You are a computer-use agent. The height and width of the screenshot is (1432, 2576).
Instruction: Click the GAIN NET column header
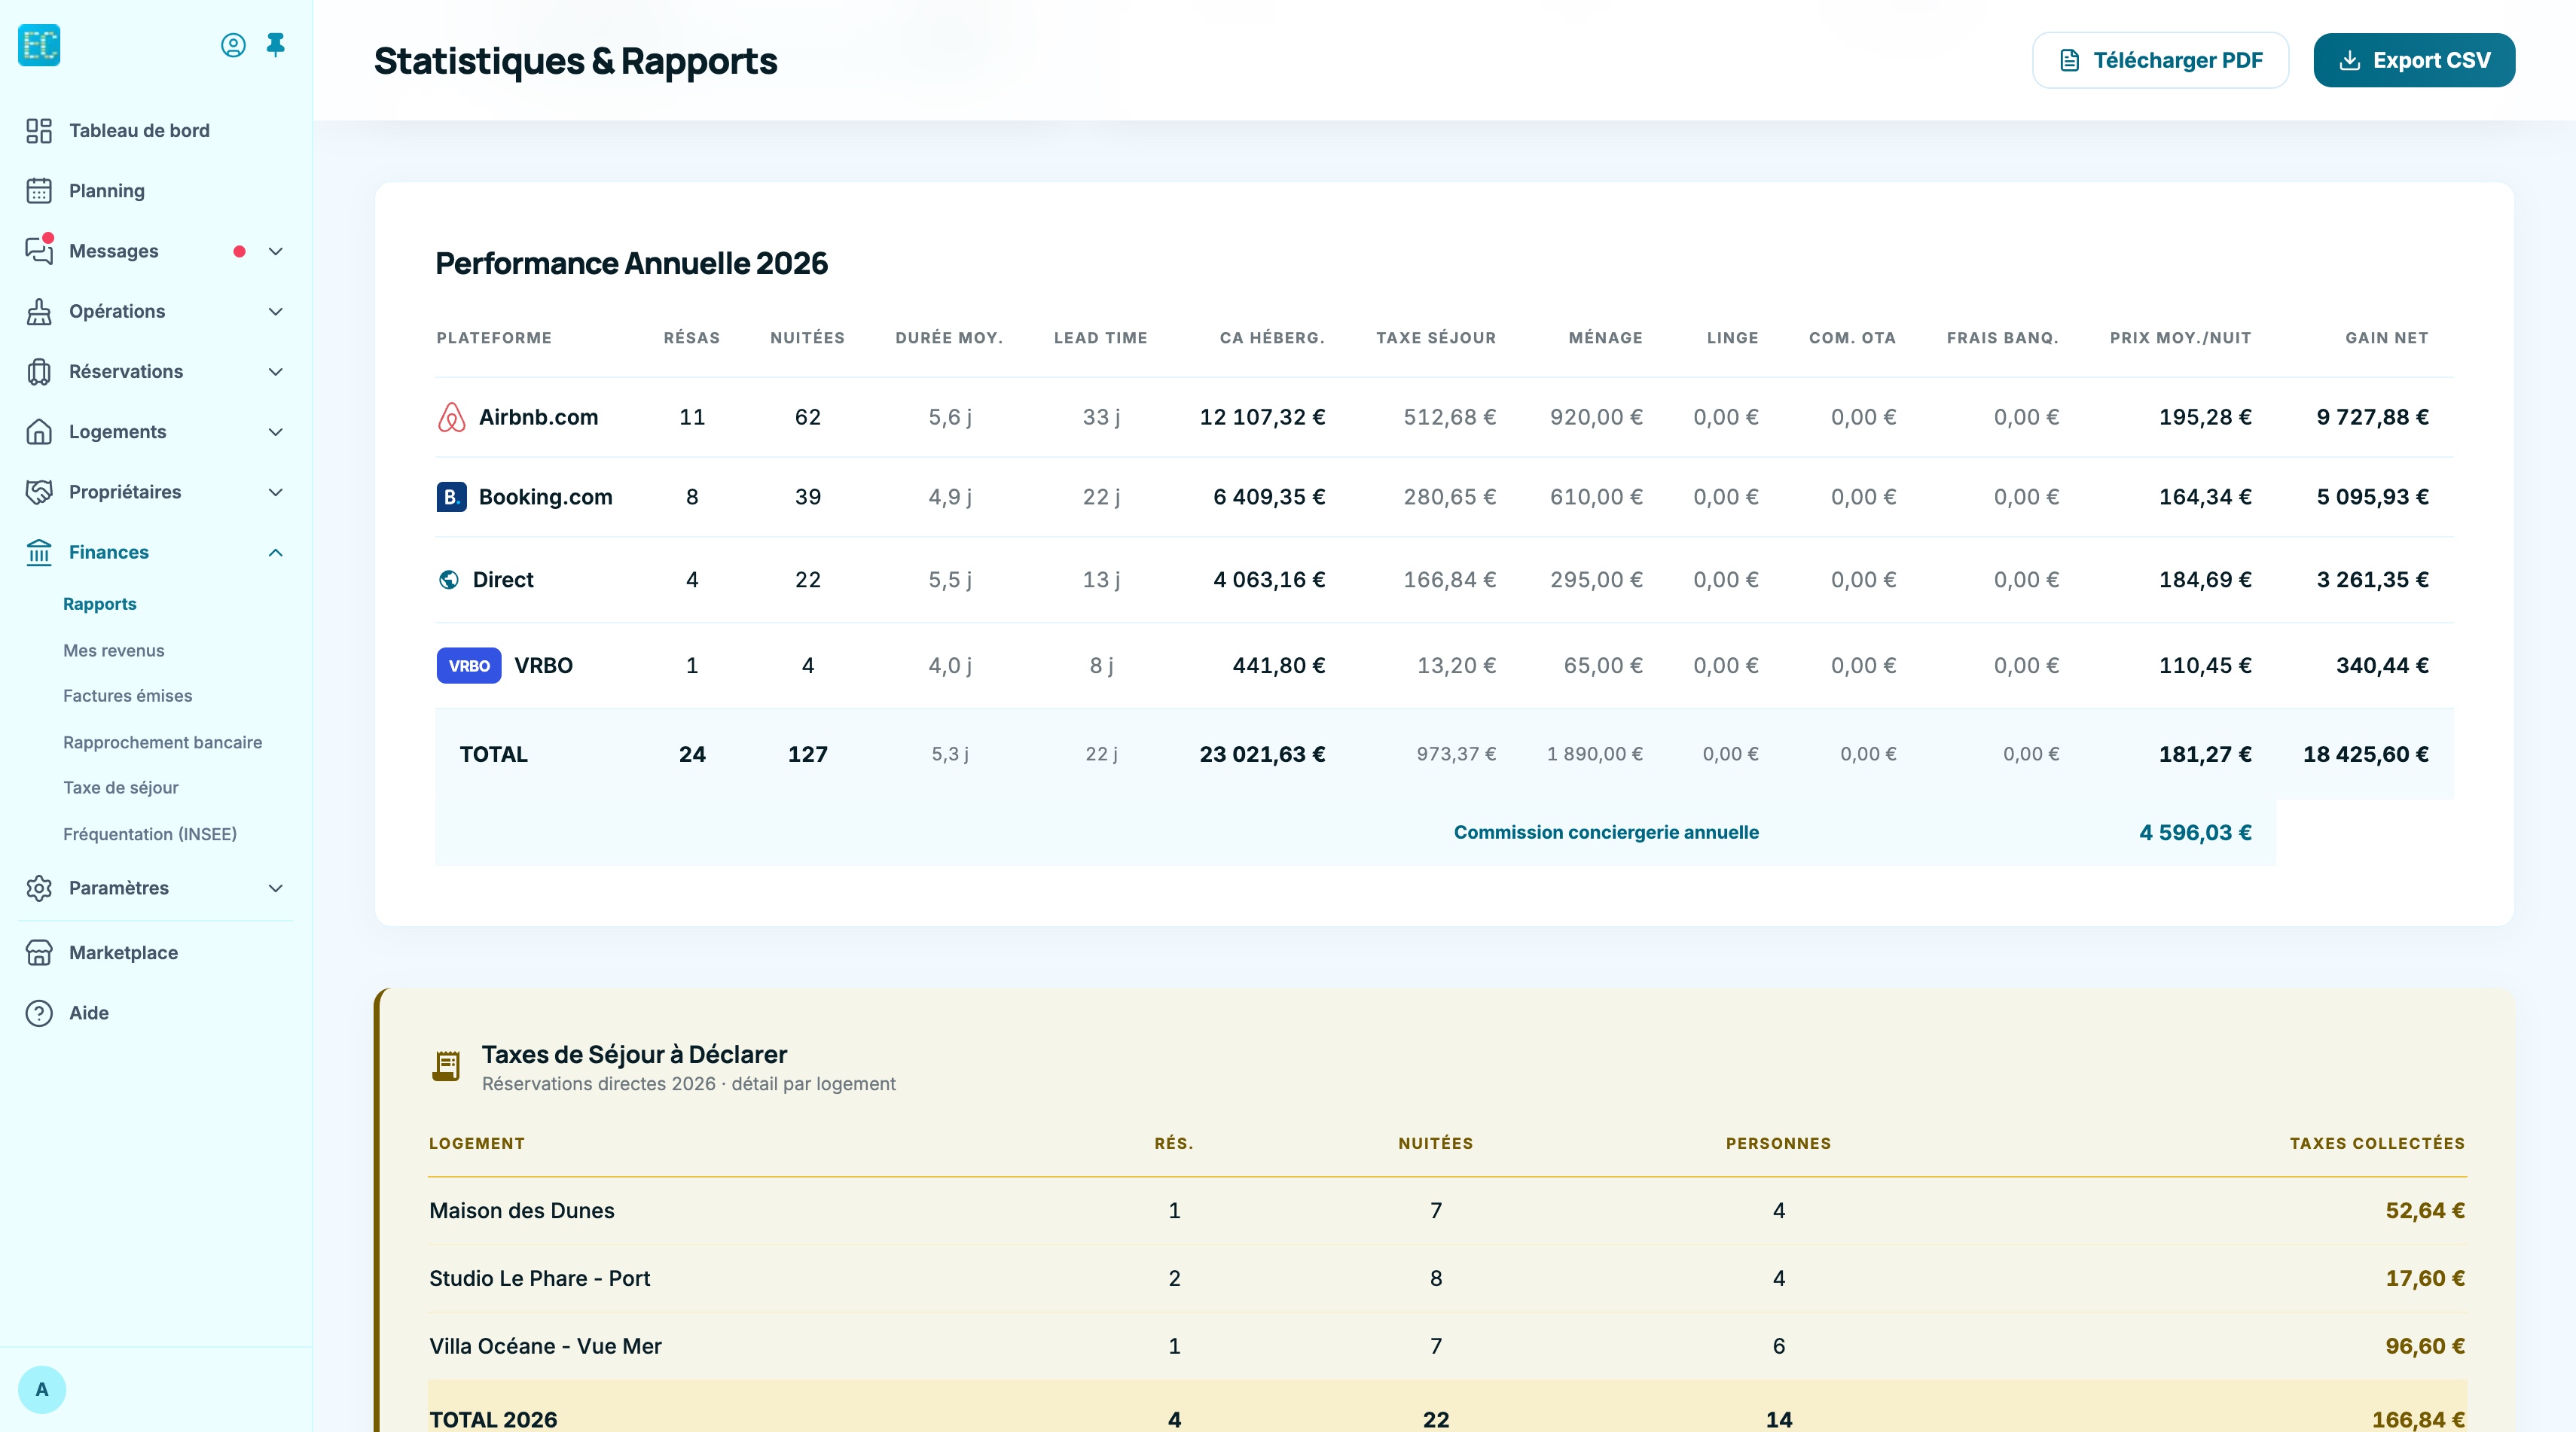click(2386, 338)
